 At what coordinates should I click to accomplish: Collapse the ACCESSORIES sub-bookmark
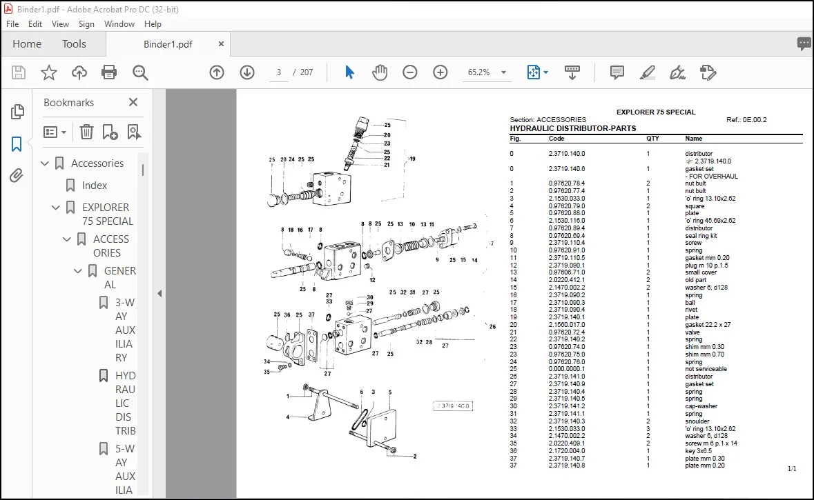pyautogui.click(x=67, y=239)
